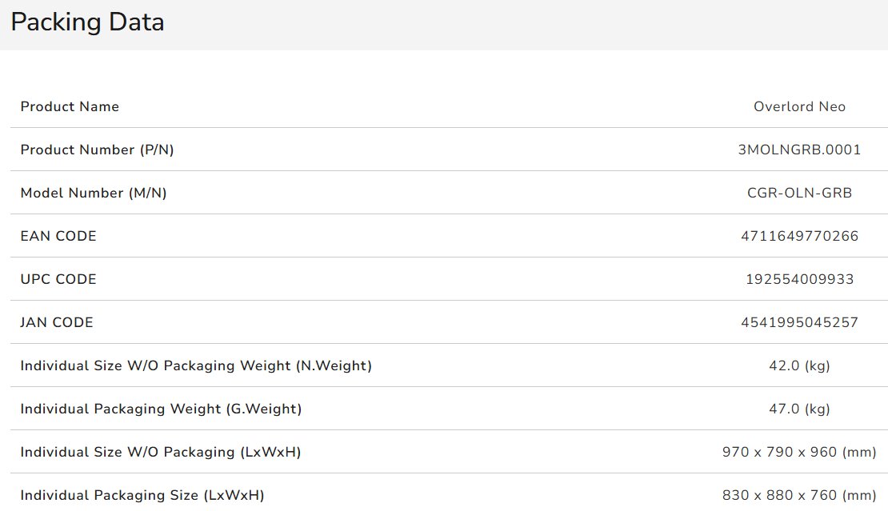The width and height of the screenshot is (888, 511).
Task: Click the N.Weight row label
Action: pyautogui.click(x=196, y=365)
